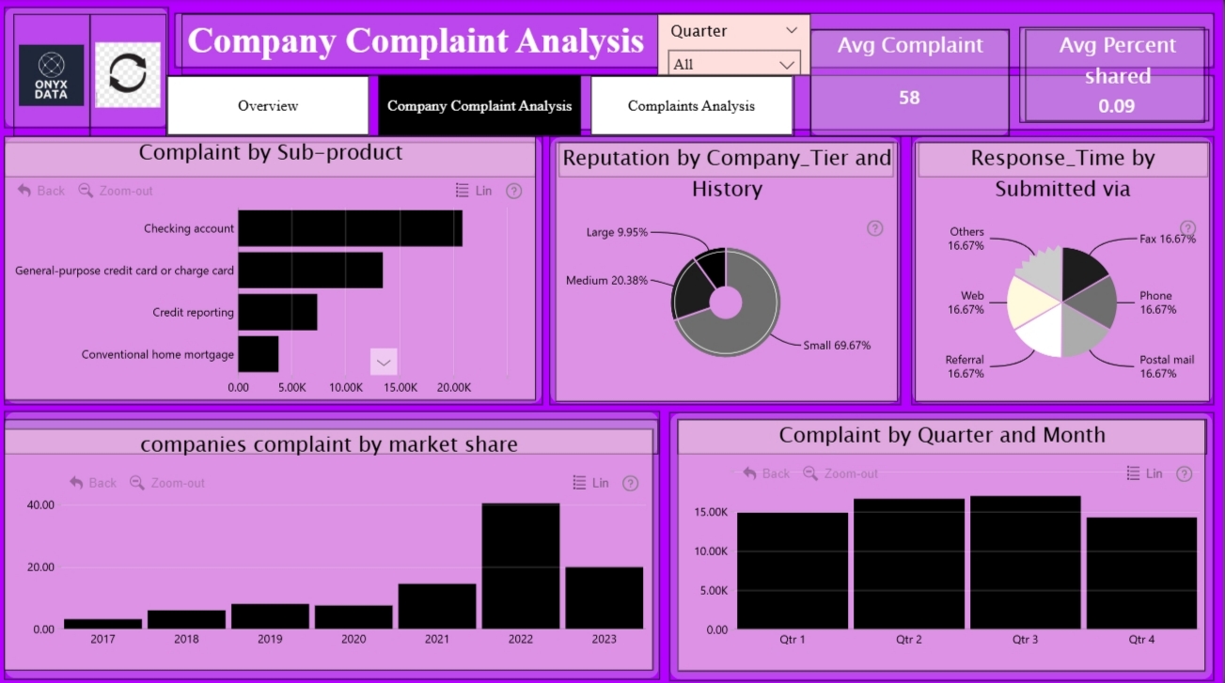The width and height of the screenshot is (1225, 683).
Task: Switch to the Overview tab
Action: [268, 106]
